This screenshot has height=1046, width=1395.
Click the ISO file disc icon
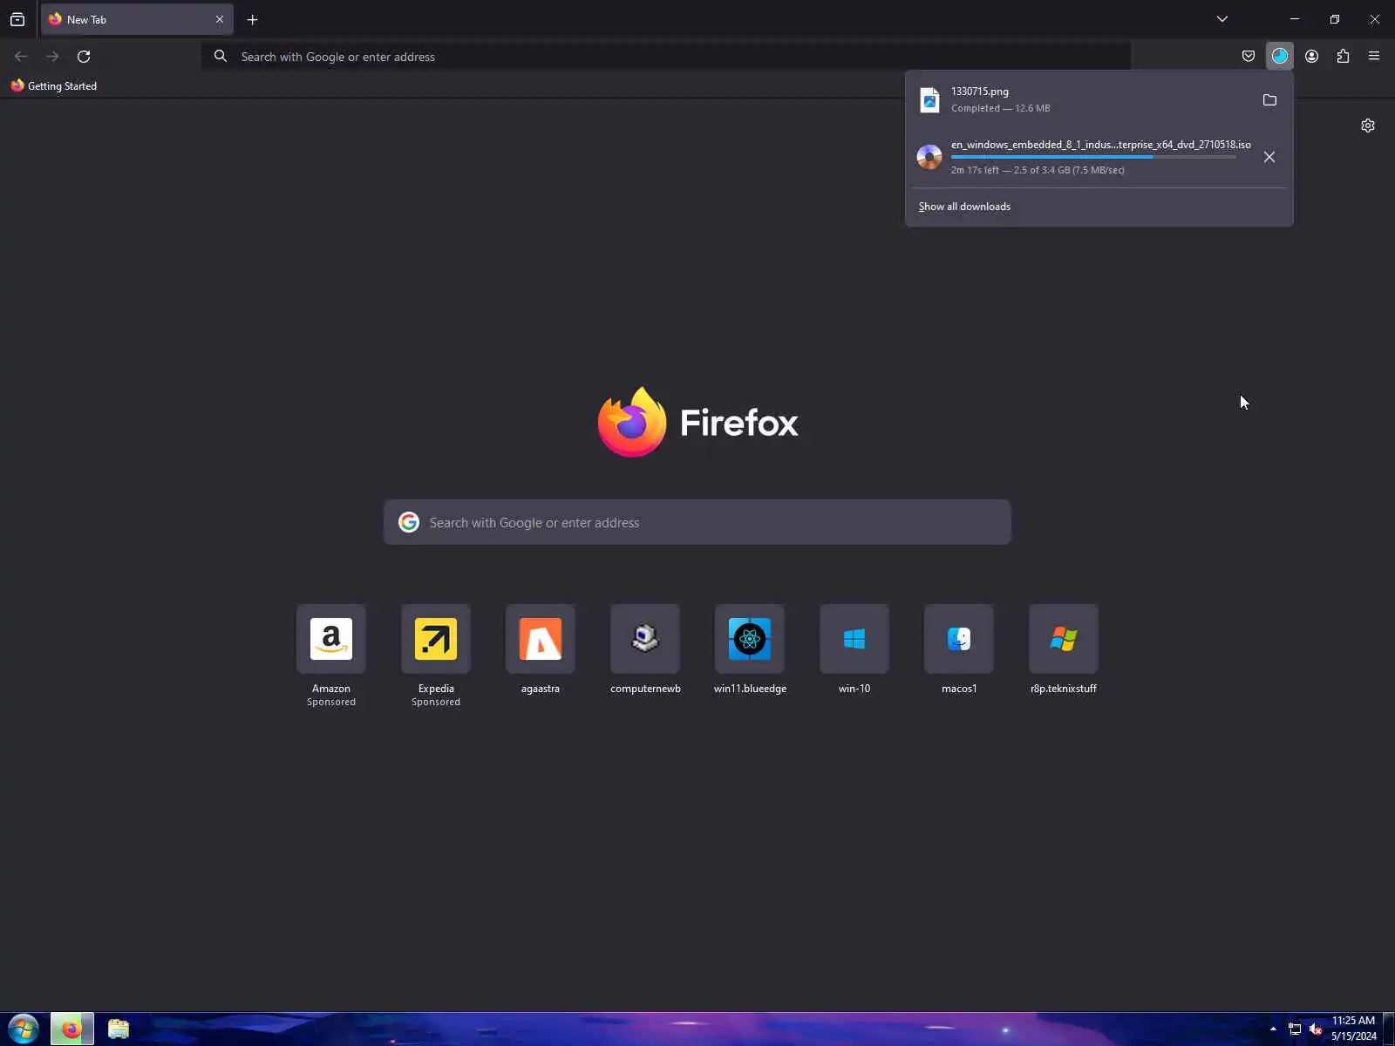(929, 157)
